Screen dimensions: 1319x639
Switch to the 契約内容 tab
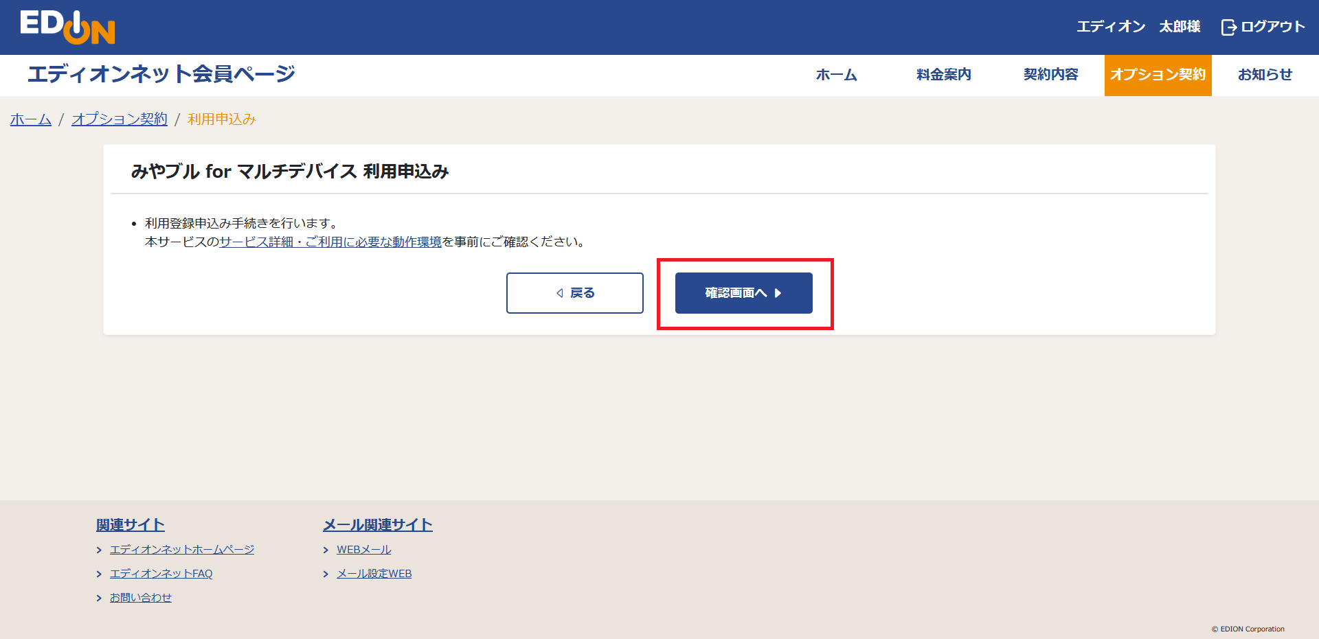tap(1050, 75)
